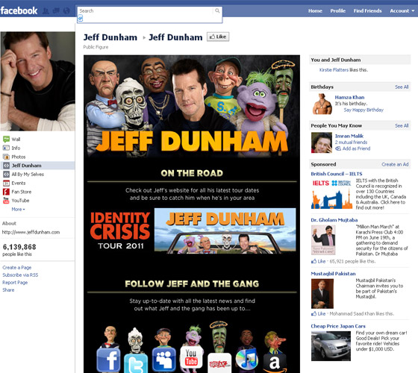Image resolution: width=418 pixels, height=373 pixels.
Task: Click the Create a Page link
Action: point(16,267)
